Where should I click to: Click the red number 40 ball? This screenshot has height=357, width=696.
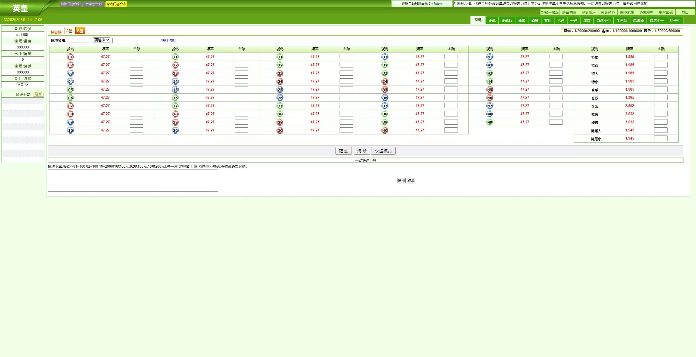pyautogui.click(x=385, y=130)
